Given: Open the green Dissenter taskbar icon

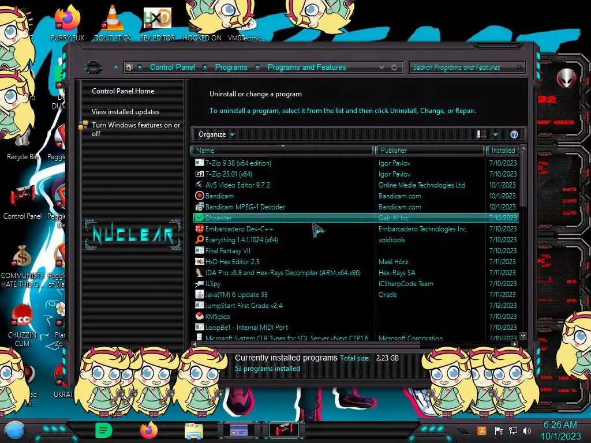Looking at the screenshot, I should click(103, 430).
